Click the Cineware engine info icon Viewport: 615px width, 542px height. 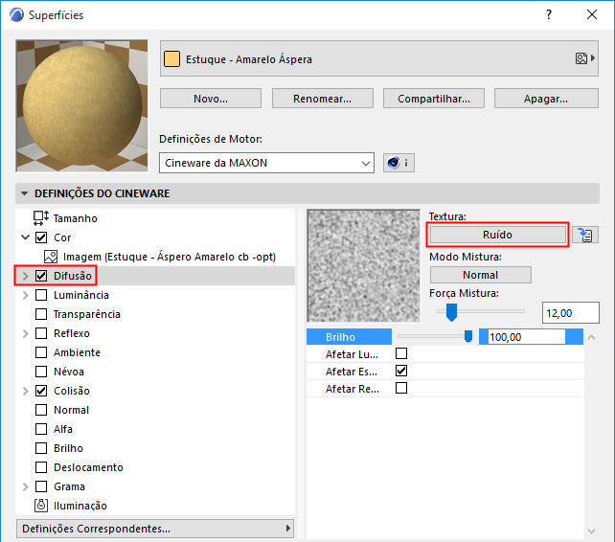tap(399, 163)
